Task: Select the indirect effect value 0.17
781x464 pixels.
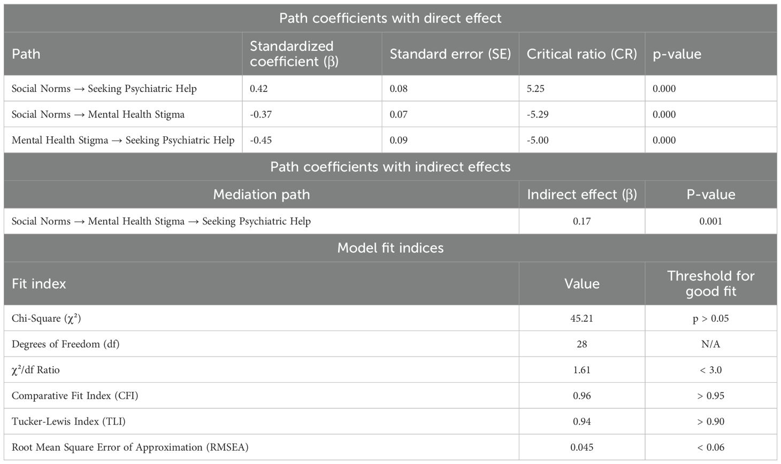Action: [582, 221]
